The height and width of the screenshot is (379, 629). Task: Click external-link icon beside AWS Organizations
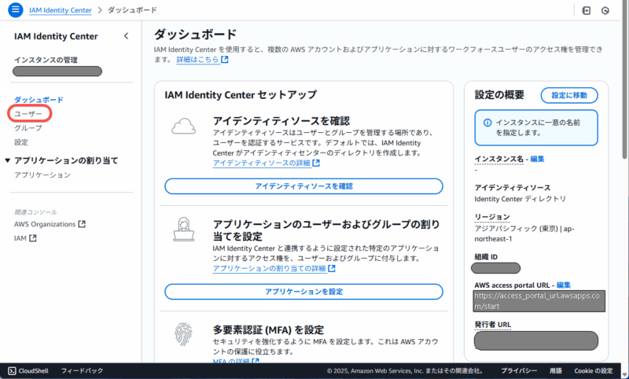(x=82, y=224)
